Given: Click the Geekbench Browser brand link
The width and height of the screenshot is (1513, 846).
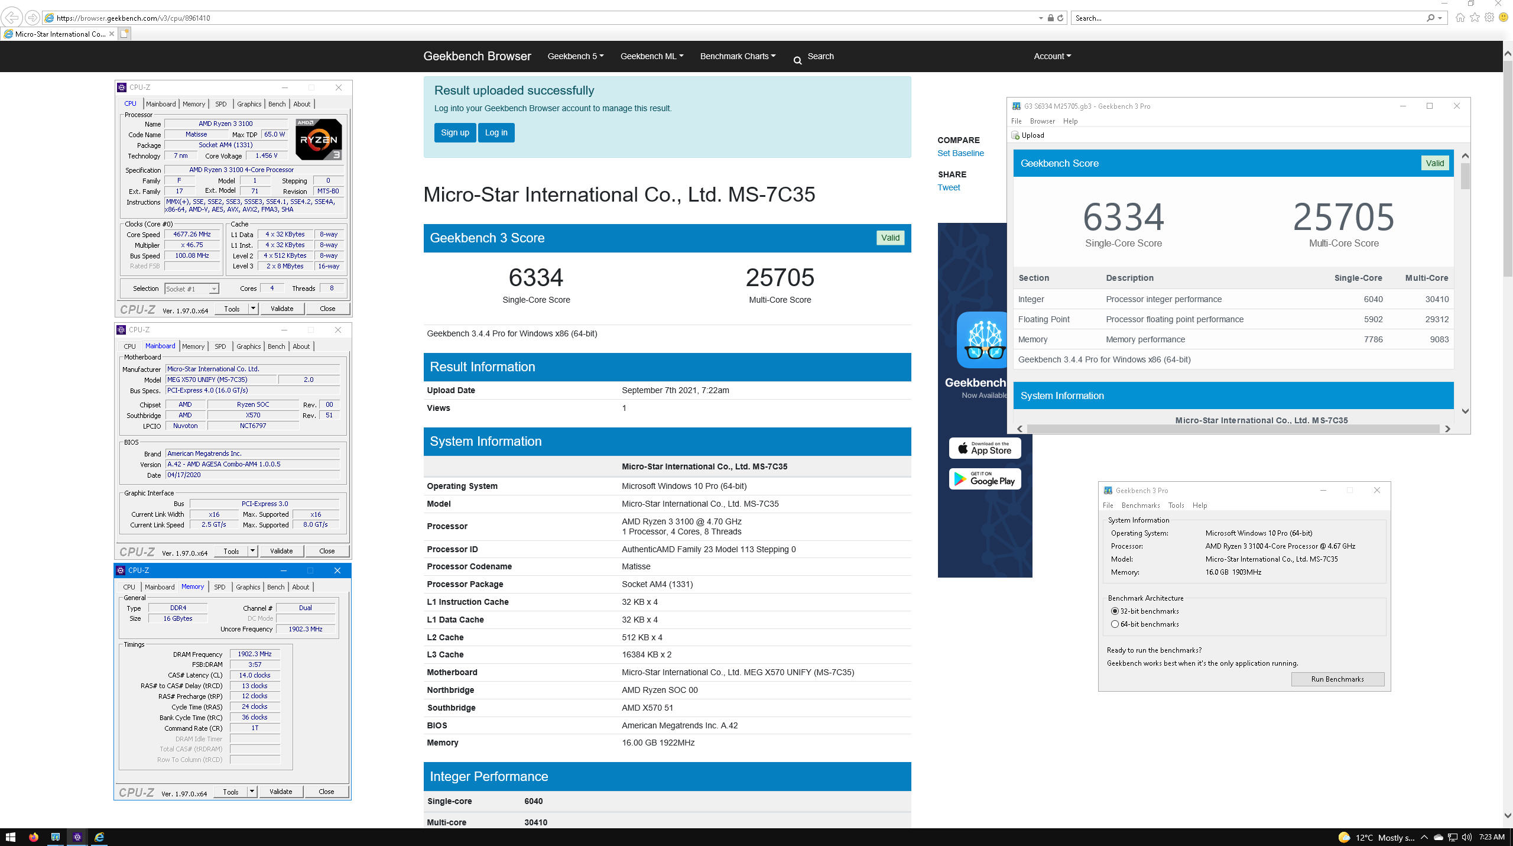Looking at the screenshot, I should tap(477, 56).
